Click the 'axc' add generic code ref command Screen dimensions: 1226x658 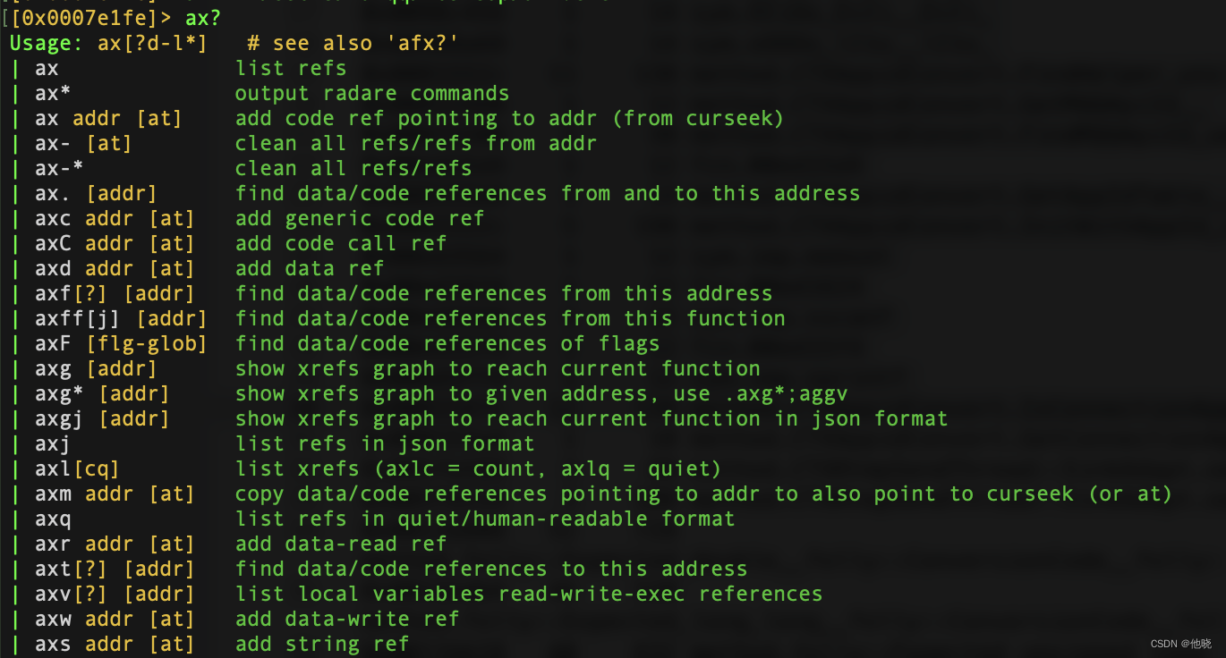[53, 218]
